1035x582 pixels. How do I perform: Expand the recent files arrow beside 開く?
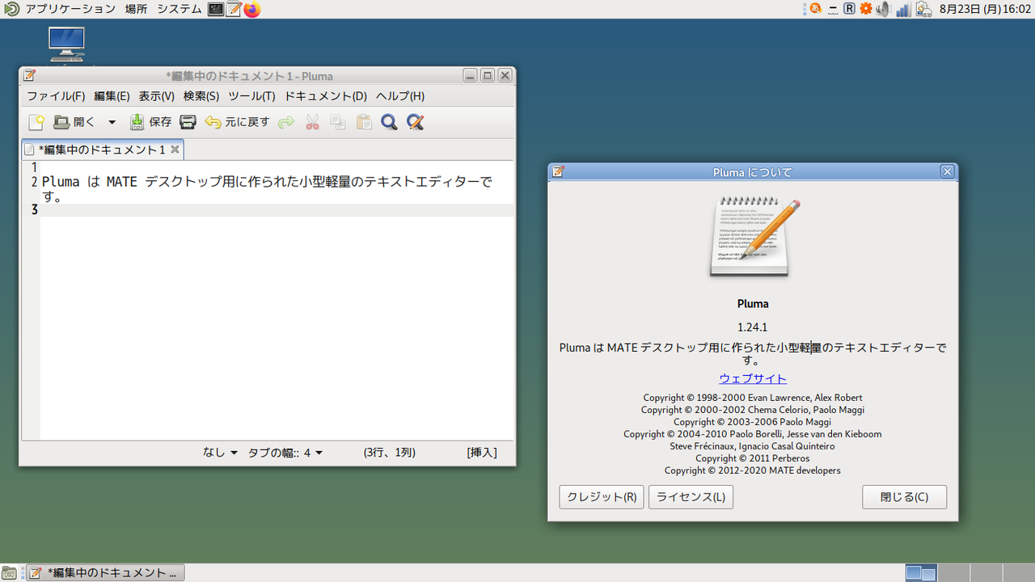coord(112,122)
